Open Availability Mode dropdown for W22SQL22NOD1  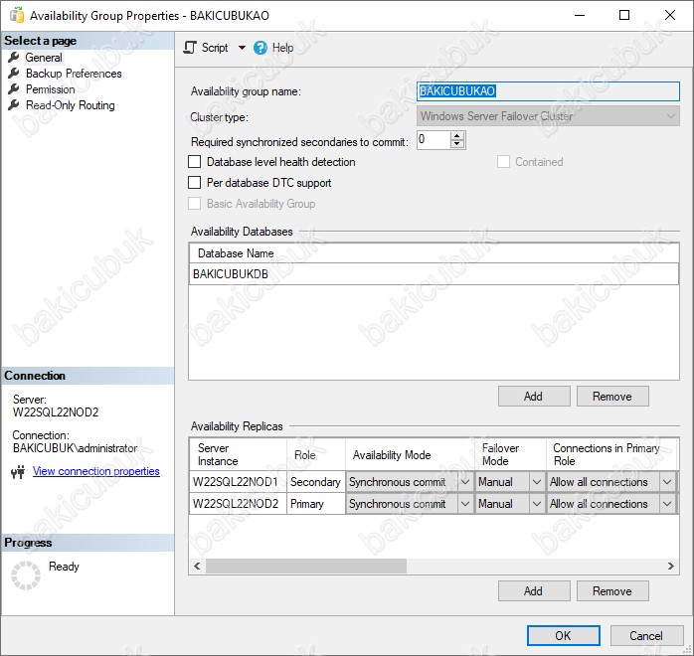click(x=465, y=482)
